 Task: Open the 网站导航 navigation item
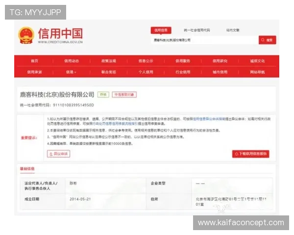pyautogui.click(x=257, y=72)
